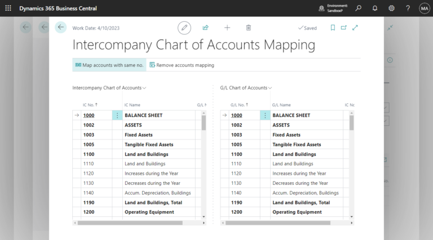
Task: Open the notifications bell
Action: (375, 8)
